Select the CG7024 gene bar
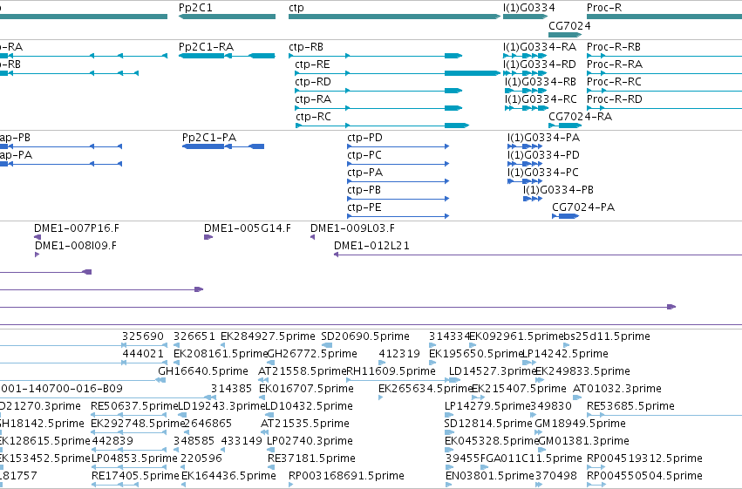742x489 pixels. pyautogui.click(x=564, y=35)
